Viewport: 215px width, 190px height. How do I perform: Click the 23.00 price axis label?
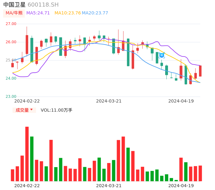[x=11, y=97]
